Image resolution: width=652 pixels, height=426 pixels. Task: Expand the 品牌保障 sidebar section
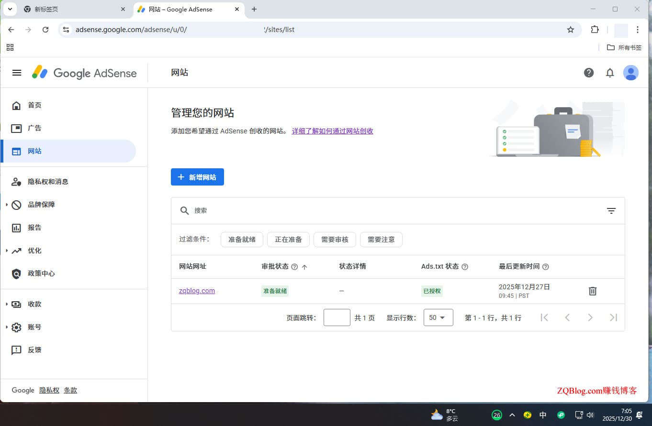tap(7, 205)
